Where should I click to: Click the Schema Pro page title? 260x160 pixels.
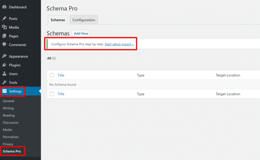coord(62,8)
